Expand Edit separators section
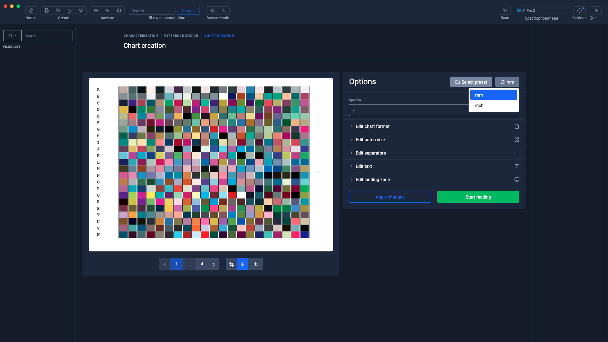This screenshot has height=342, width=608. coord(434,153)
